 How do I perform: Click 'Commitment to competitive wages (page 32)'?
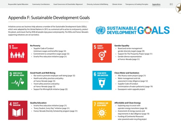point(51,54)
